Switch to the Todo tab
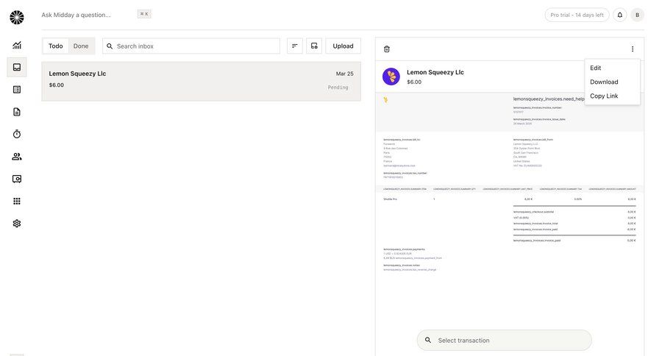This screenshot has height=356, width=662. click(56, 46)
